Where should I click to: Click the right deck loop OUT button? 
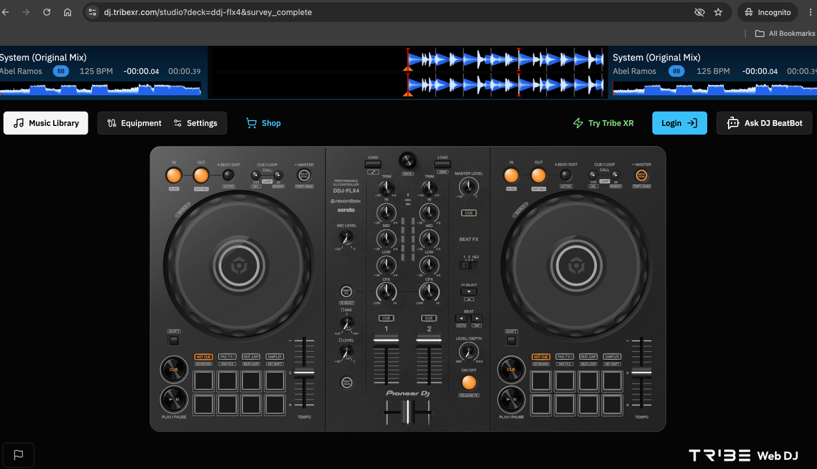[x=539, y=176]
